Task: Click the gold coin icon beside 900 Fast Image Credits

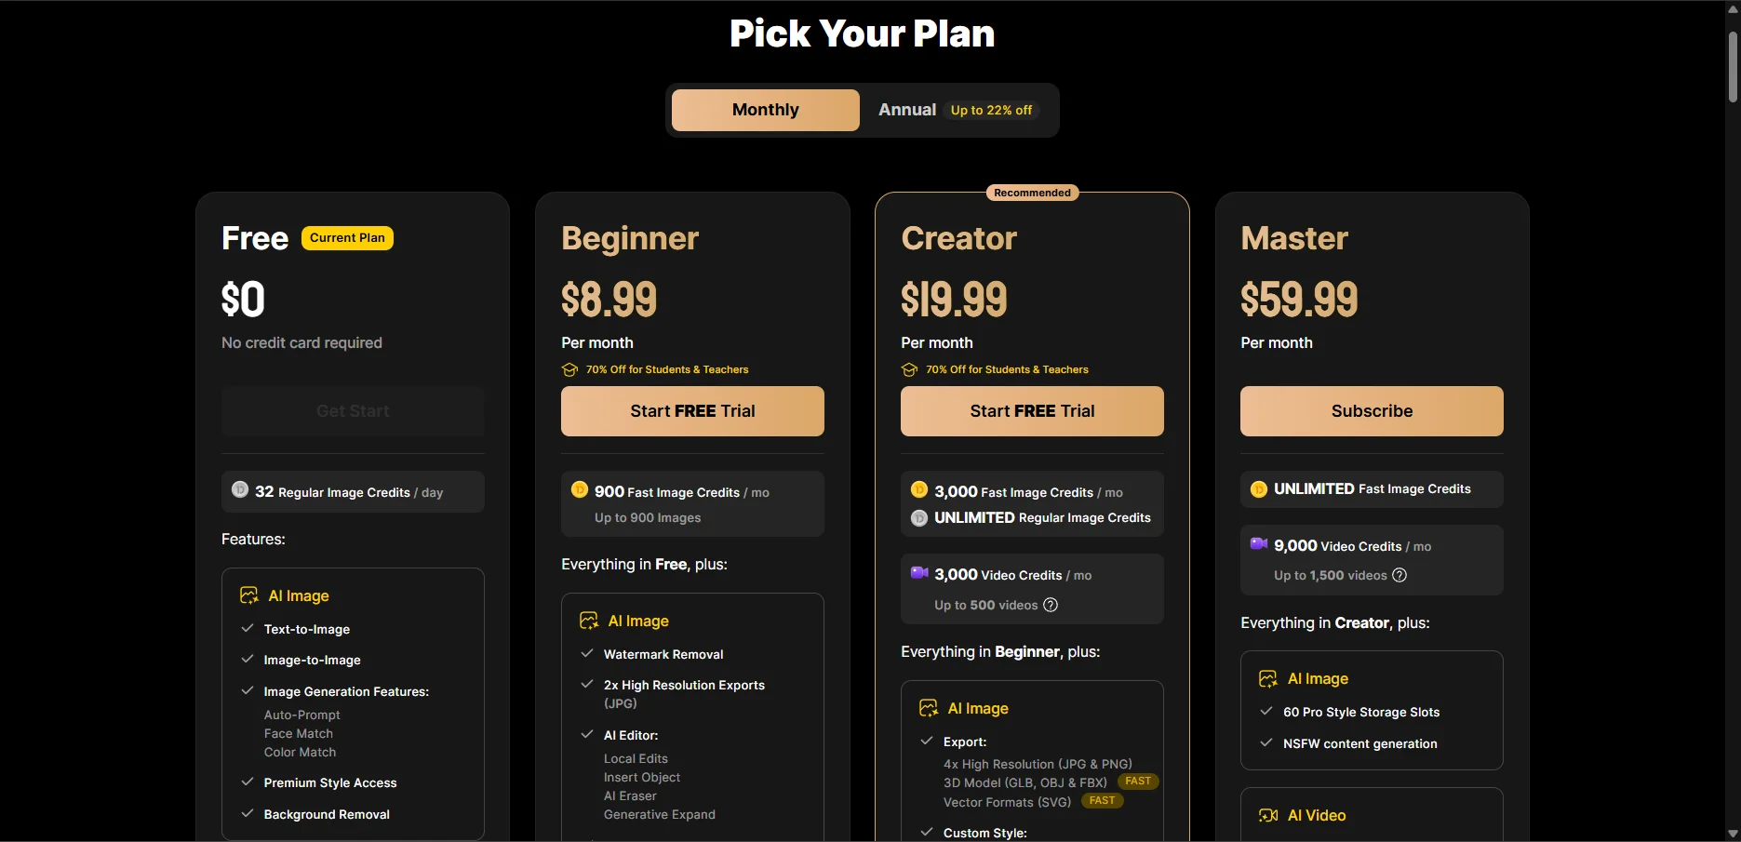Action: pyautogui.click(x=579, y=489)
